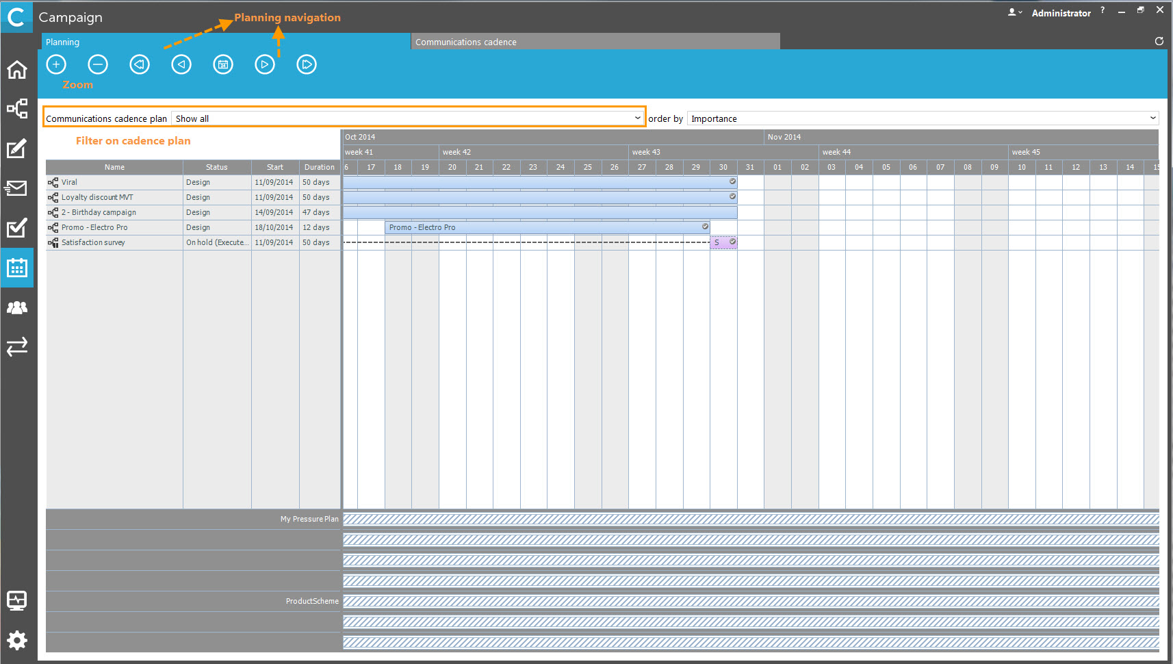Zoom out the planning timeline
The image size is (1173, 664).
[98, 65]
